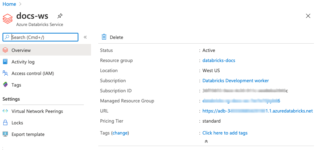Click the Activity log icon
This screenshot has width=315, height=150.
coord(5,62)
